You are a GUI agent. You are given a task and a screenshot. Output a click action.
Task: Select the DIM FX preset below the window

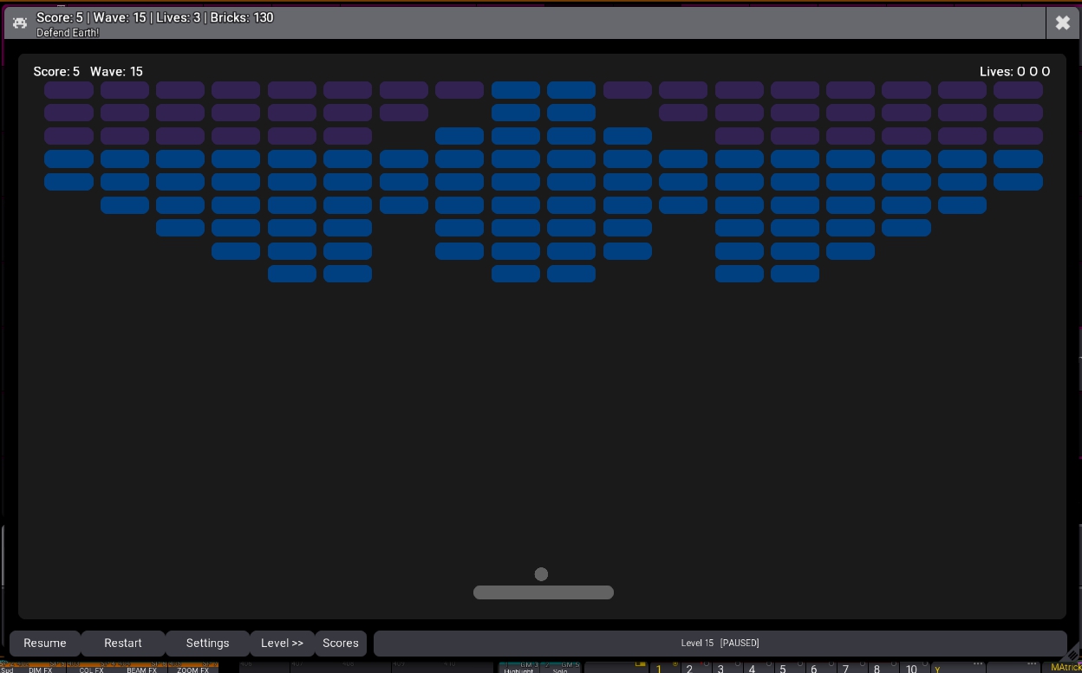[40, 668]
